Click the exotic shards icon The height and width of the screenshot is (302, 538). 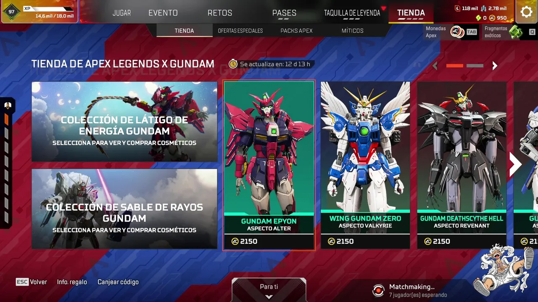(x=516, y=32)
